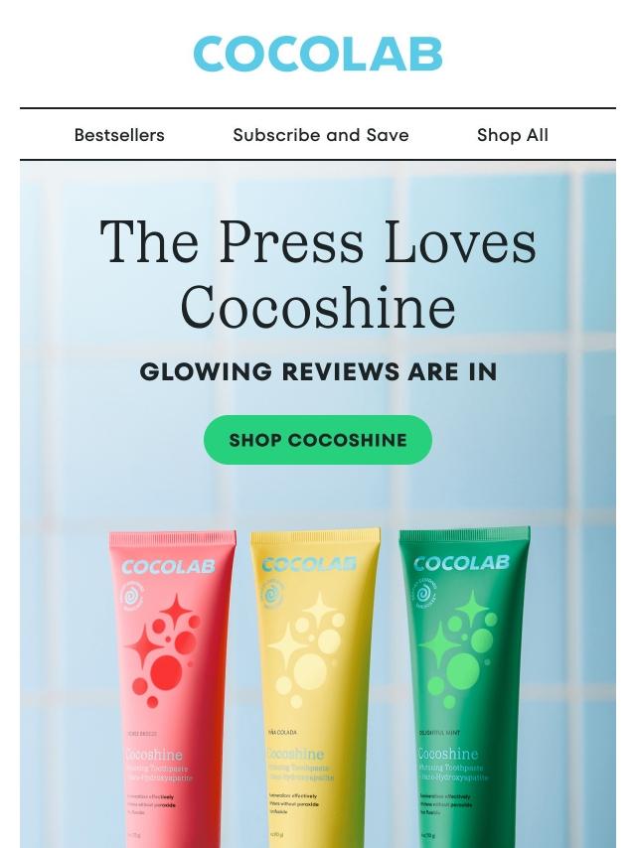Click Cocoshine name on green tube
The width and height of the screenshot is (636, 848).
(447, 754)
